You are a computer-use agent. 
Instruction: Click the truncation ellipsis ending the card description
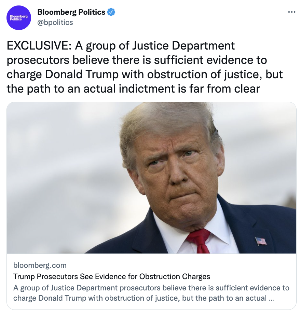pyautogui.click(x=271, y=299)
